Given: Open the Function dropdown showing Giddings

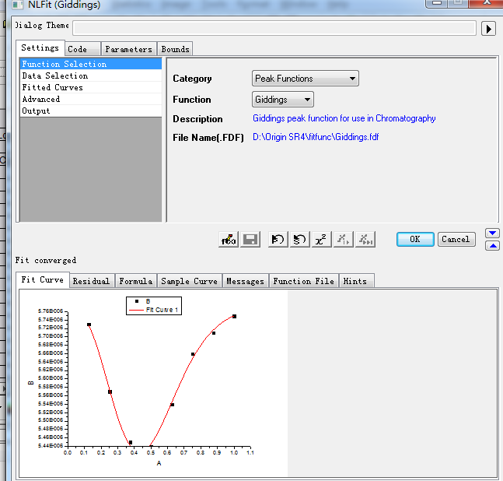Looking at the screenshot, I should pyautogui.click(x=283, y=100).
